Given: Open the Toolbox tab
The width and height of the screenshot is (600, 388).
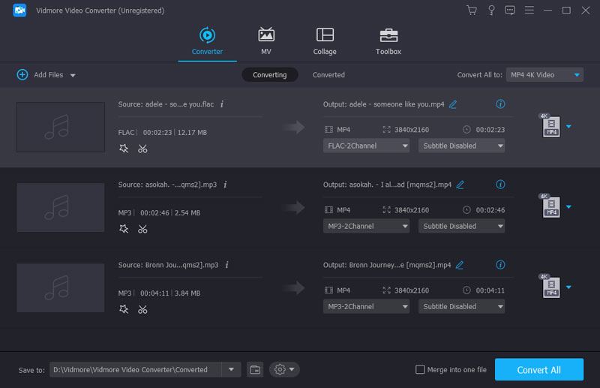Looking at the screenshot, I should pos(388,41).
